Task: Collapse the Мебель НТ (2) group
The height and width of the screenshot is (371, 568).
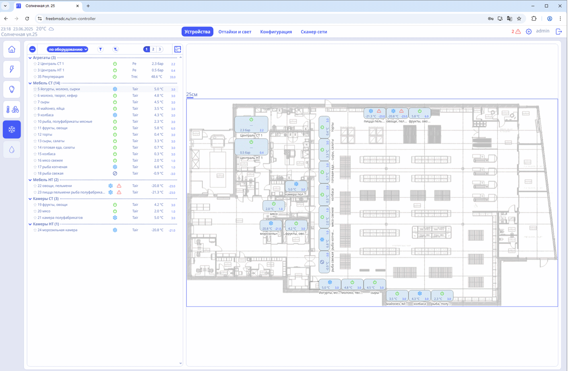Action: tap(30, 180)
